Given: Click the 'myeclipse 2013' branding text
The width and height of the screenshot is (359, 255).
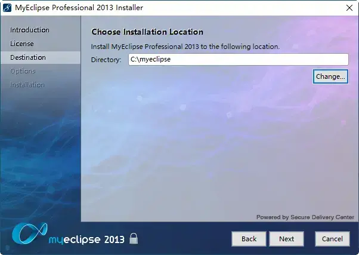Looking at the screenshot, I should [x=86, y=239].
